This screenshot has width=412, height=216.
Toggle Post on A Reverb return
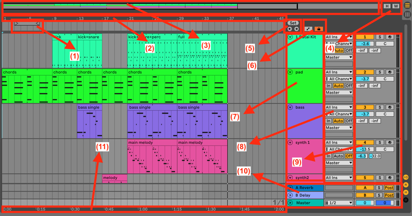[389, 188]
